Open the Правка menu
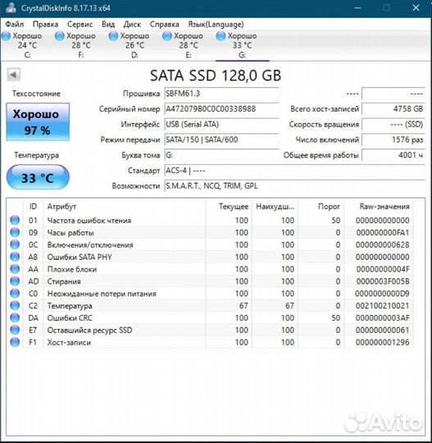Screen dimensions: 432x443 45,25
